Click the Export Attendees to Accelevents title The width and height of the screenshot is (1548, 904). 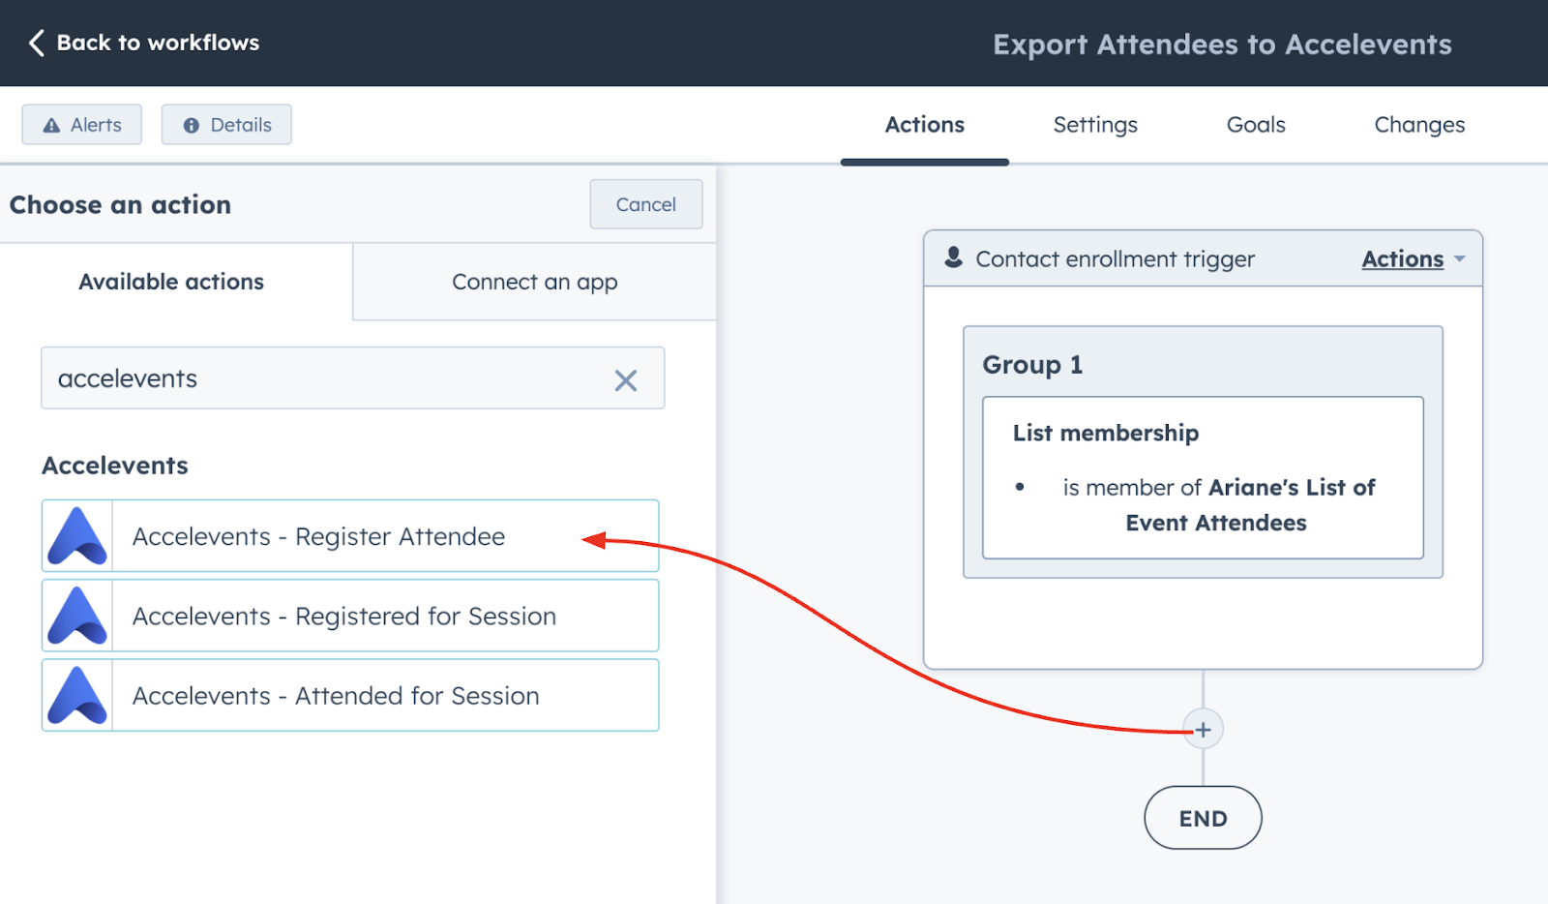click(1222, 45)
